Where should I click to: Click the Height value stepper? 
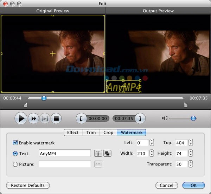tap(191, 153)
